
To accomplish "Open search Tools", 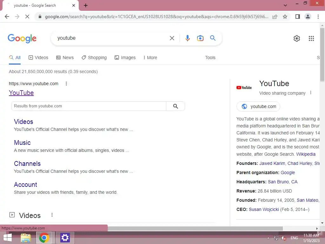I will (x=210, y=58).
